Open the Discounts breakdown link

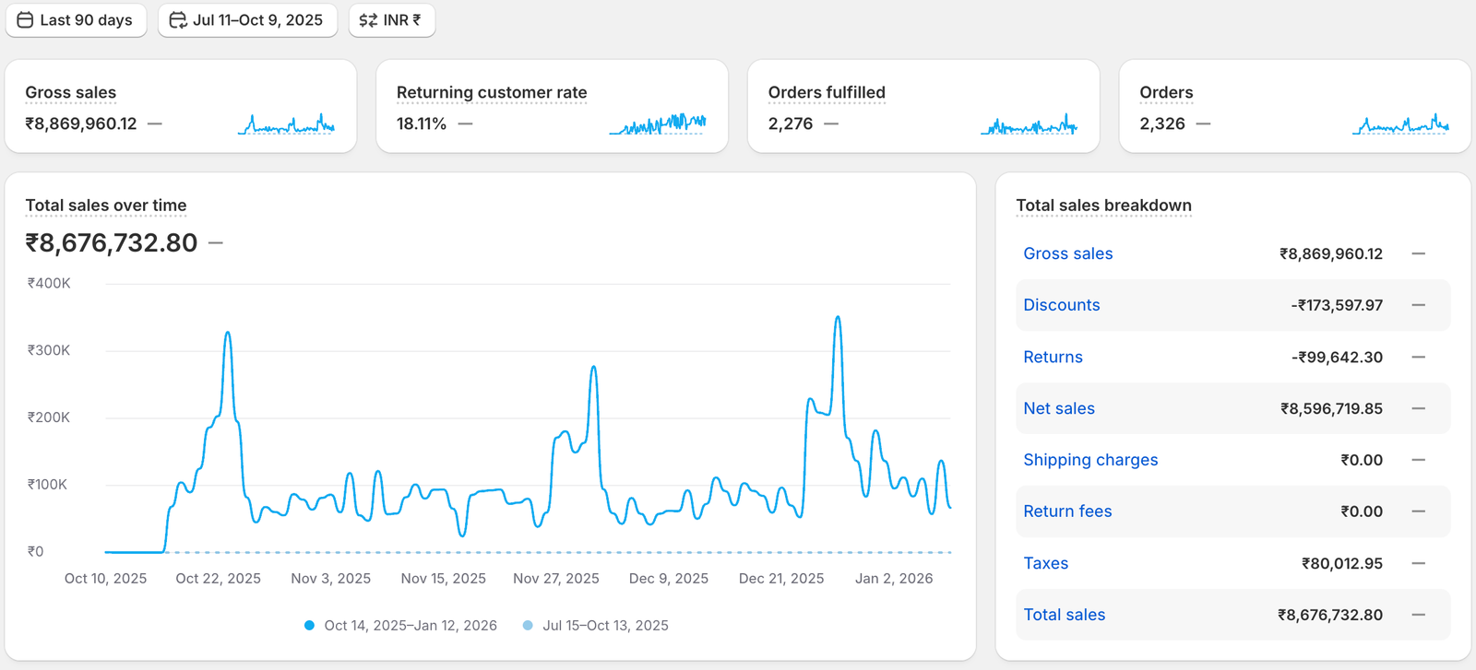pyautogui.click(x=1061, y=305)
